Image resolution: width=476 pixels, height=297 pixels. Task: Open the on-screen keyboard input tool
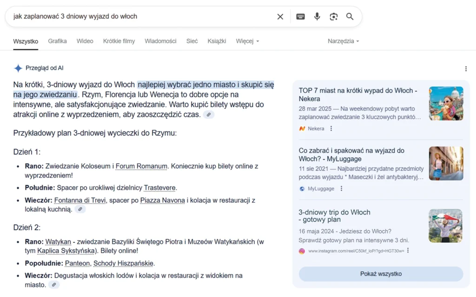pyautogui.click(x=301, y=17)
